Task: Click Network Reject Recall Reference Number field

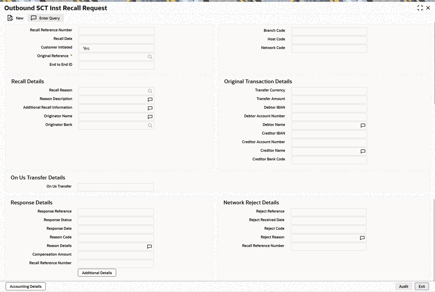Action: (x=328, y=247)
